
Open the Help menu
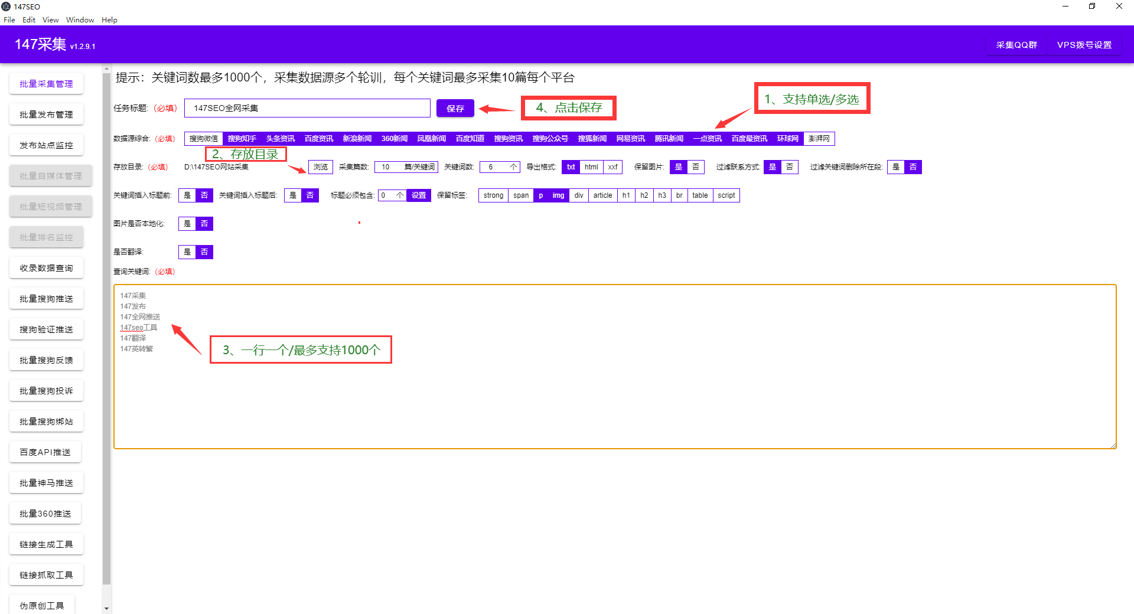[x=109, y=19]
